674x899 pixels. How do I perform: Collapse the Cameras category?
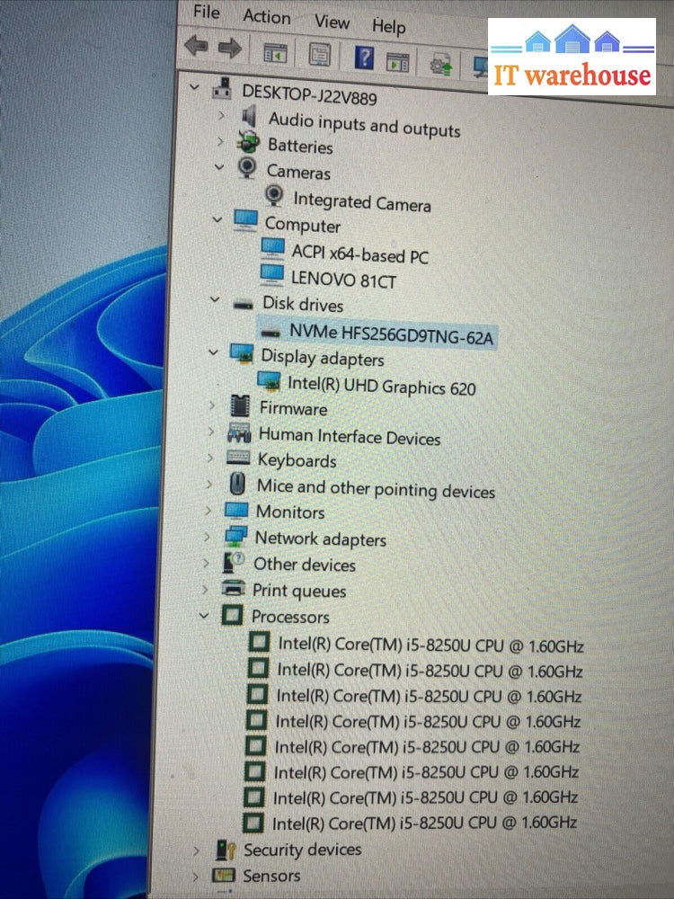pyautogui.click(x=219, y=167)
